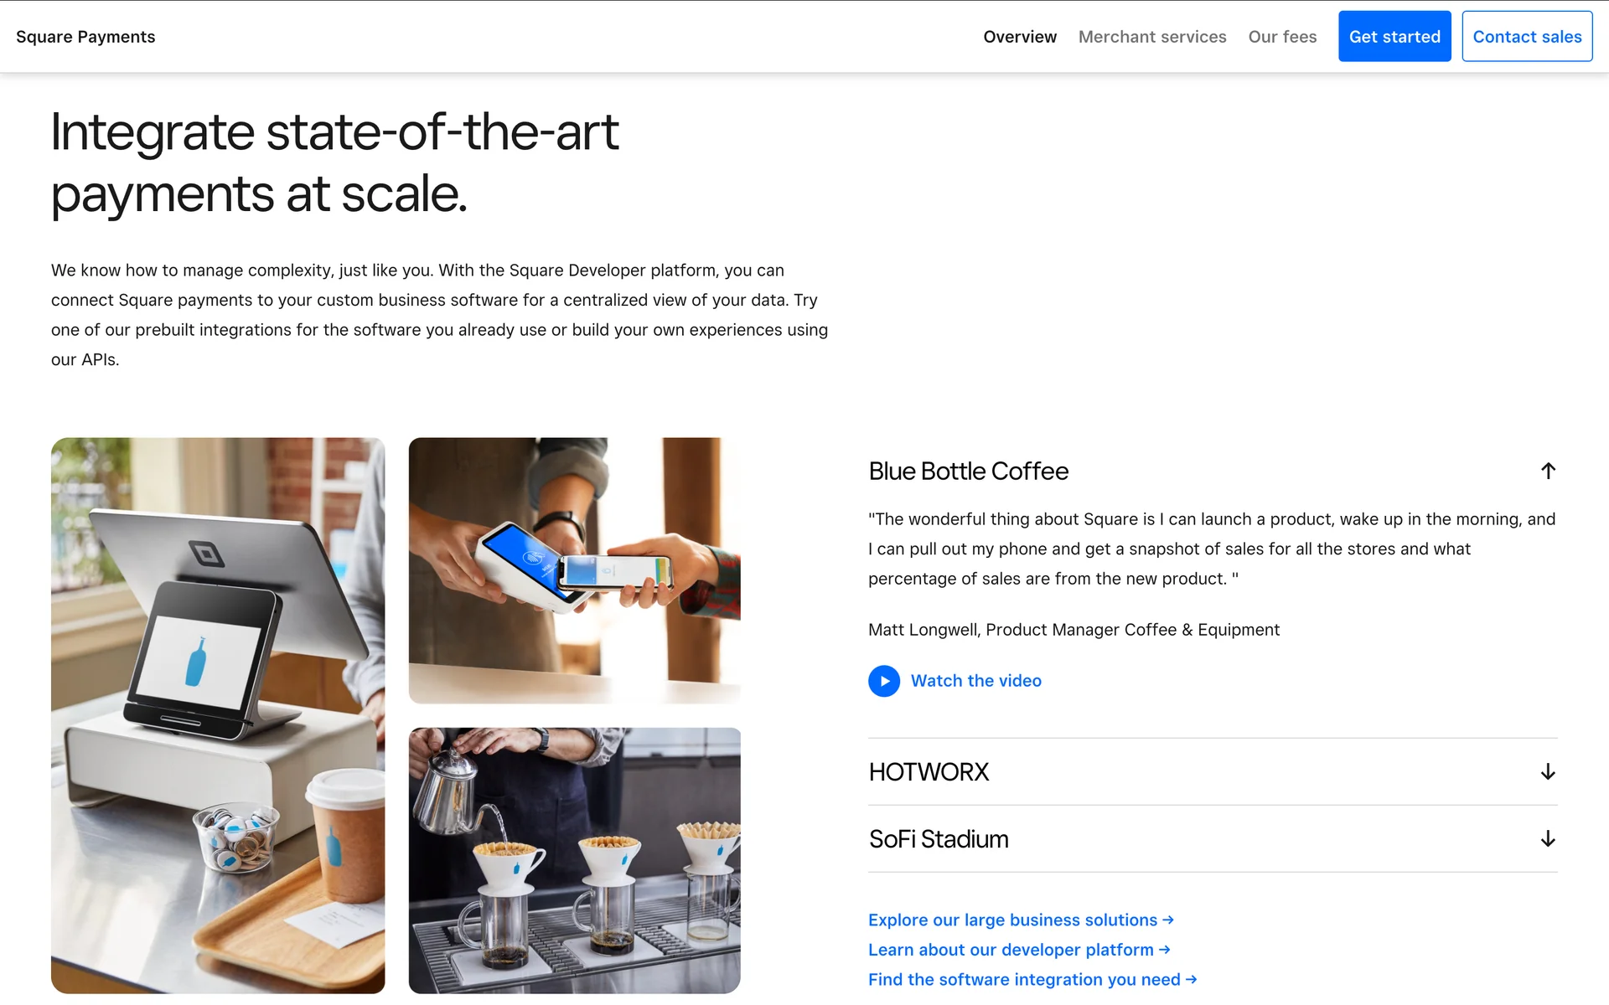
Task: Collapse the Blue Bottle Coffee heading
Action: tap(969, 471)
